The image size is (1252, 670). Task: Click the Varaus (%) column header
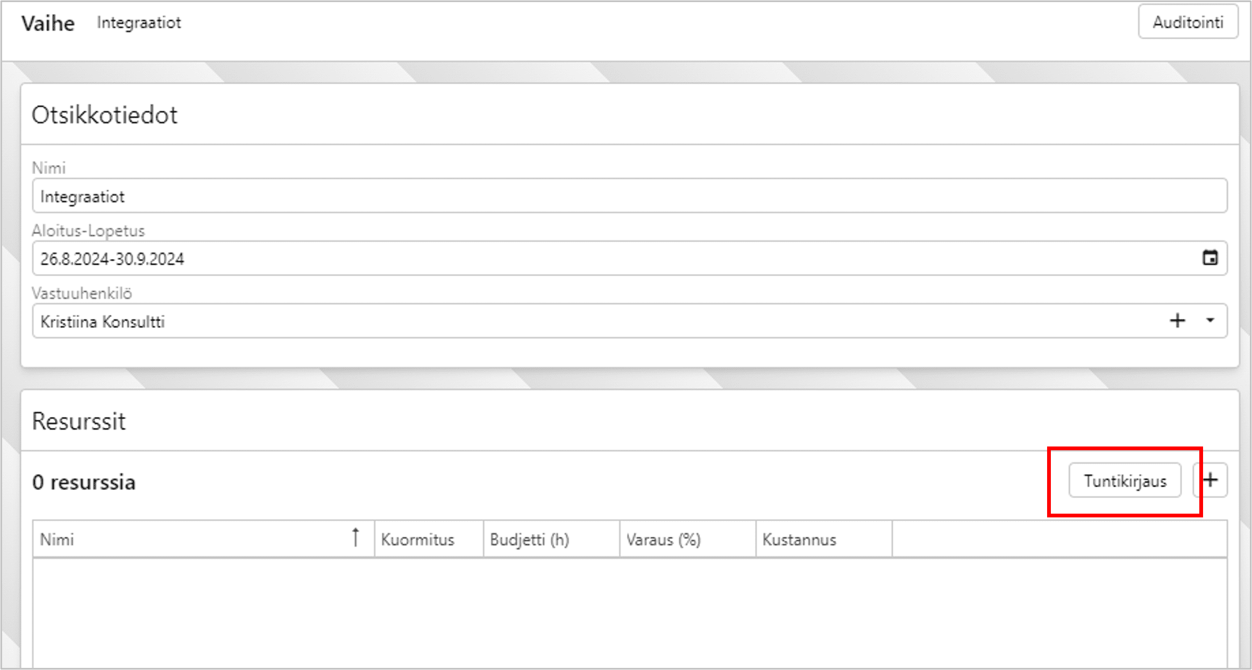coord(663,539)
